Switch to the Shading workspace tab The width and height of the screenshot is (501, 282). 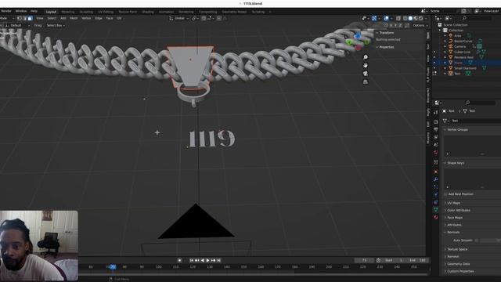point(148,12)
